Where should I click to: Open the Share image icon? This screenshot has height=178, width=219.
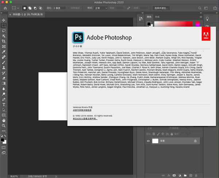(x=215, y=8)
